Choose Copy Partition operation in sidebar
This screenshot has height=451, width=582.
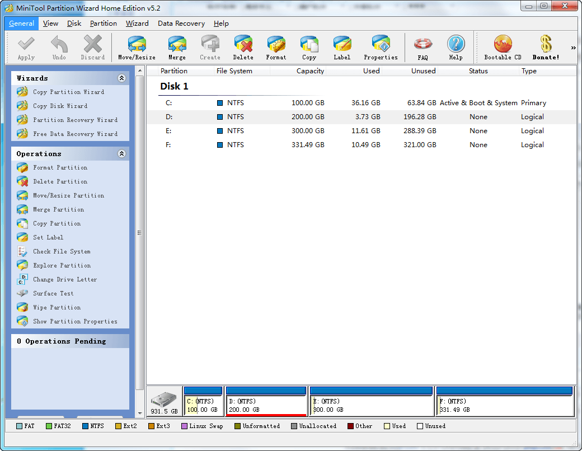point(57,223)
